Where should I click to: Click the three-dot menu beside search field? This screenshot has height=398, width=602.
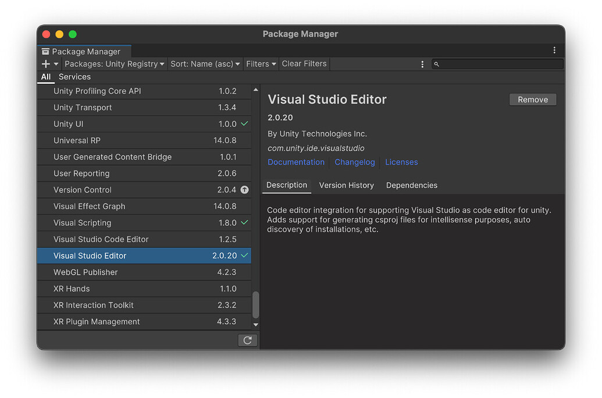[422, 64]
